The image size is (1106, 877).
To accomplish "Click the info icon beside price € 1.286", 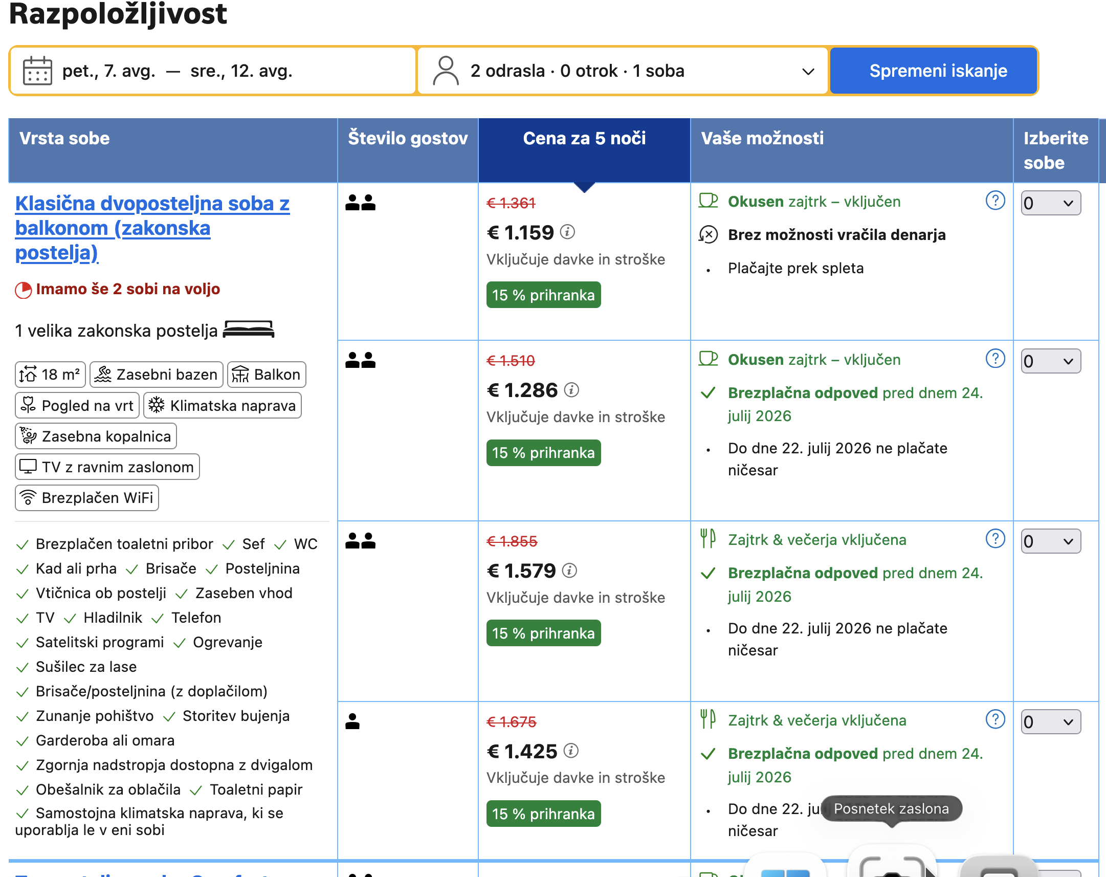I will point(571,390).
